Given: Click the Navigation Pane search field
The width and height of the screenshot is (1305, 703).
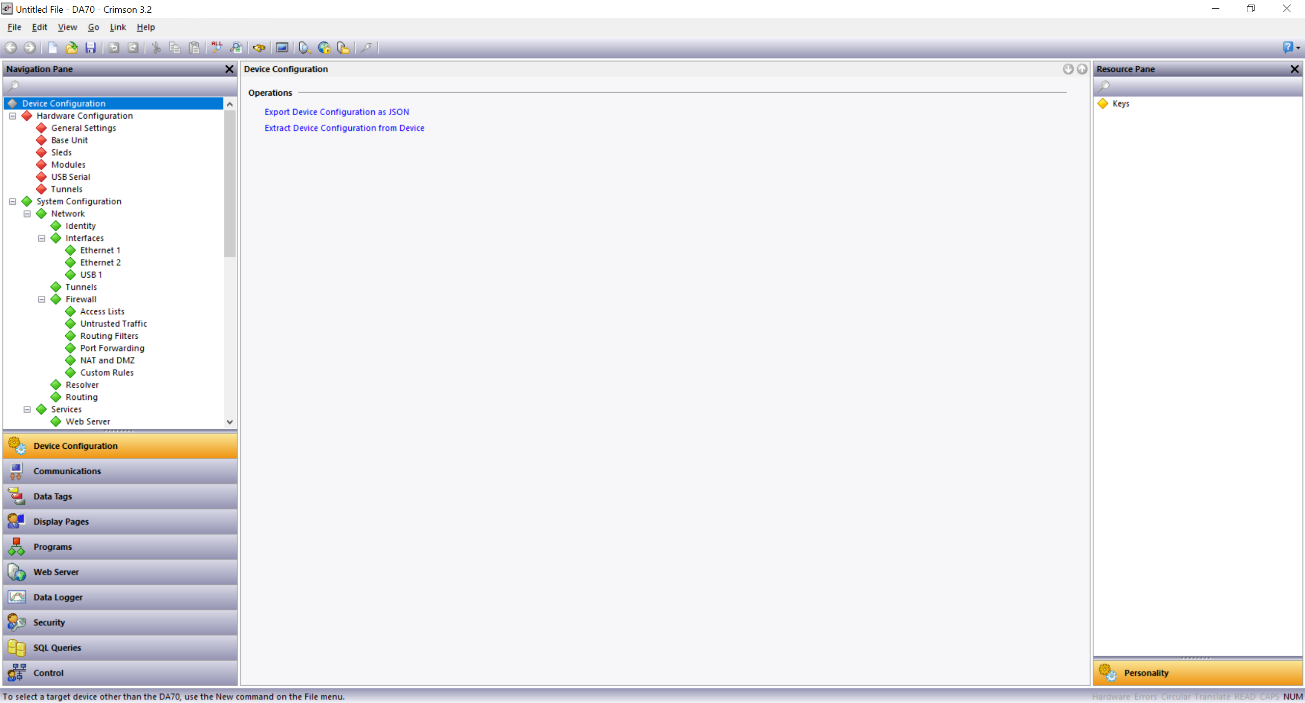Looking at the screenshot, I should click(120, 87).
